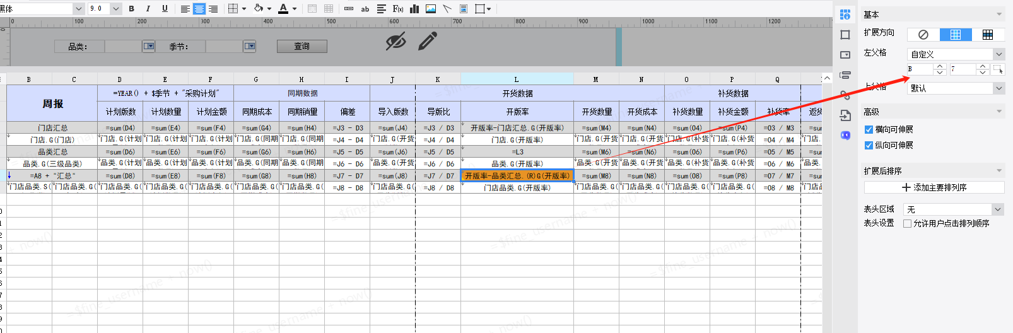Image resolution: width=1013 pixels, height=333 pixels.
Task: Open fill color dropdown arrow
Action: 269,9
